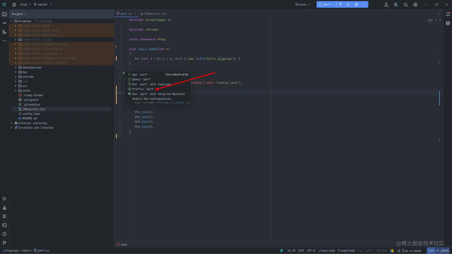452x254 pixels.
Task: Click the tests breadcrumb in navigation bar
Action: click(26, 251)
